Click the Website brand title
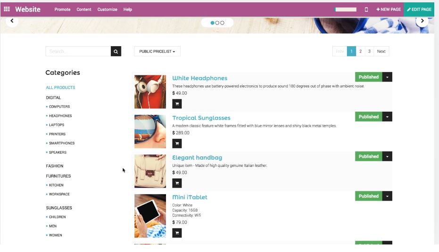439x252 pixels. 28,9
